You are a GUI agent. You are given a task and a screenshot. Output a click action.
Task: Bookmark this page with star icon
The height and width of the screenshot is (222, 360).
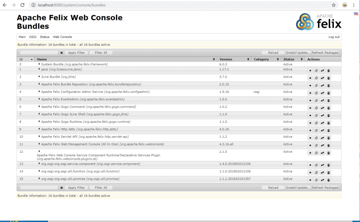pos(334,5)
